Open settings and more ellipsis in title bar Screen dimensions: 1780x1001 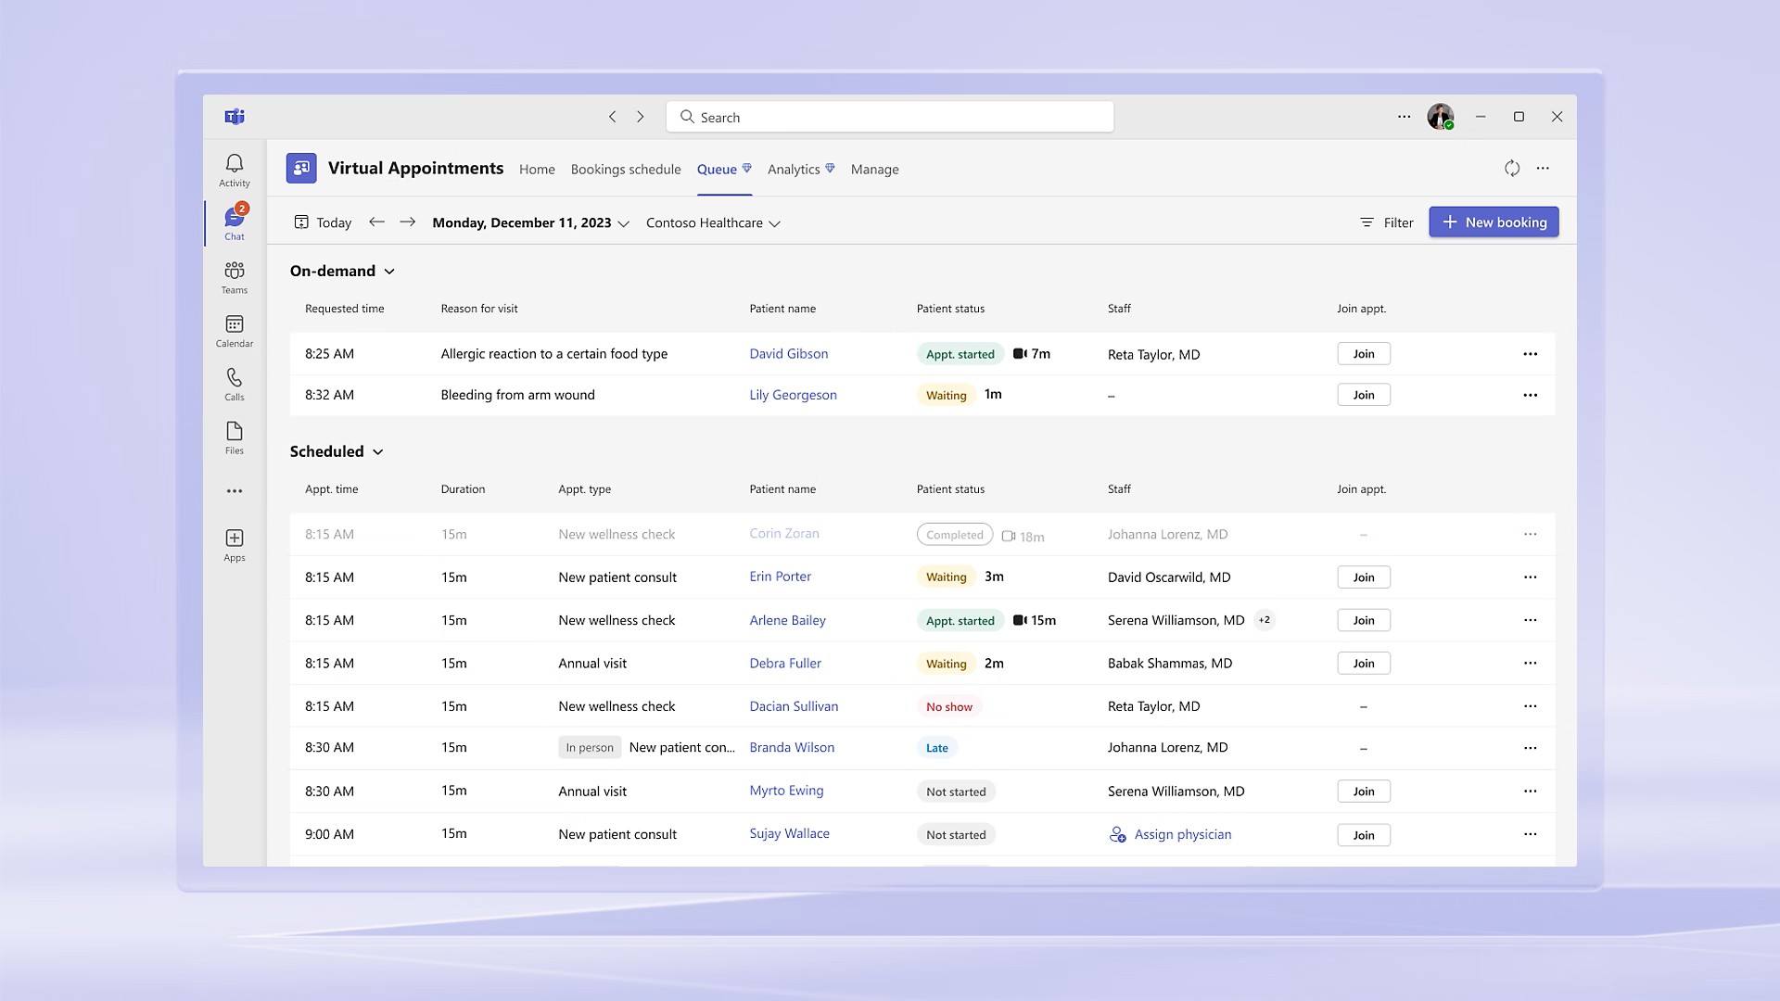coord(1405,117)
